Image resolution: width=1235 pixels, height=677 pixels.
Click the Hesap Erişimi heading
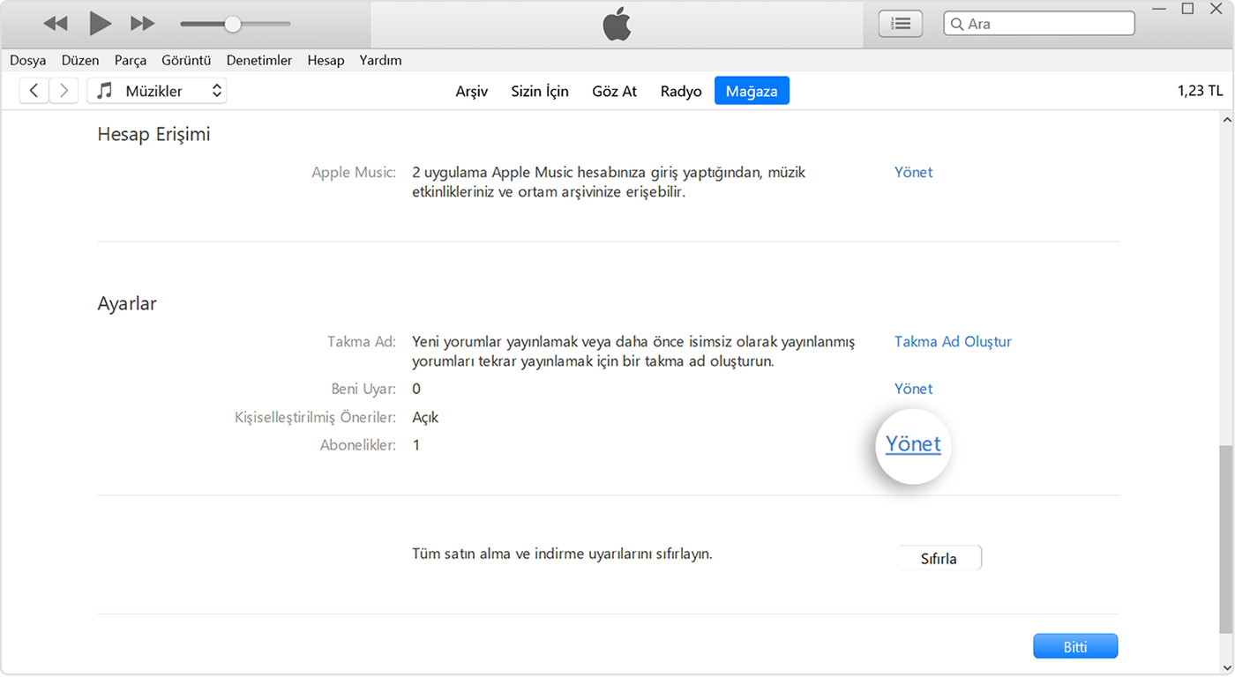[x=153, y=135]
